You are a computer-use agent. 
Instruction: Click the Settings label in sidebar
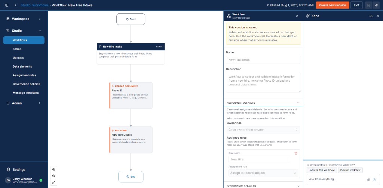tap(19, 169)
